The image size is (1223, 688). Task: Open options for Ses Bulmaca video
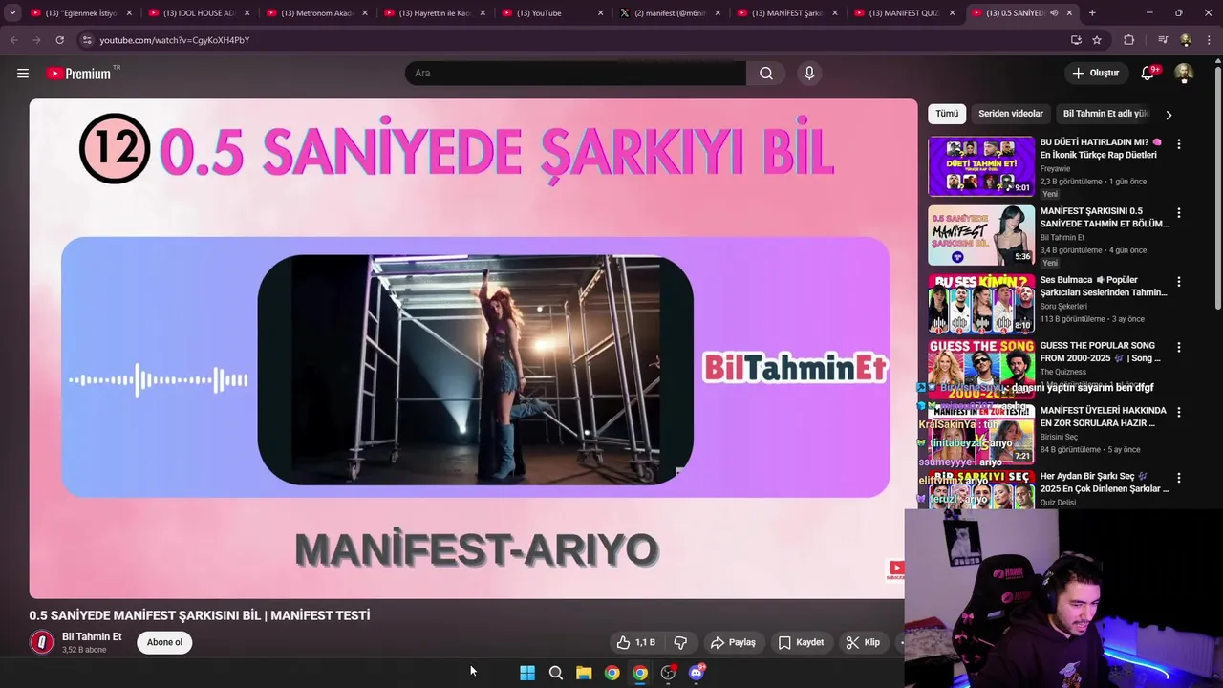(1178, 282)
